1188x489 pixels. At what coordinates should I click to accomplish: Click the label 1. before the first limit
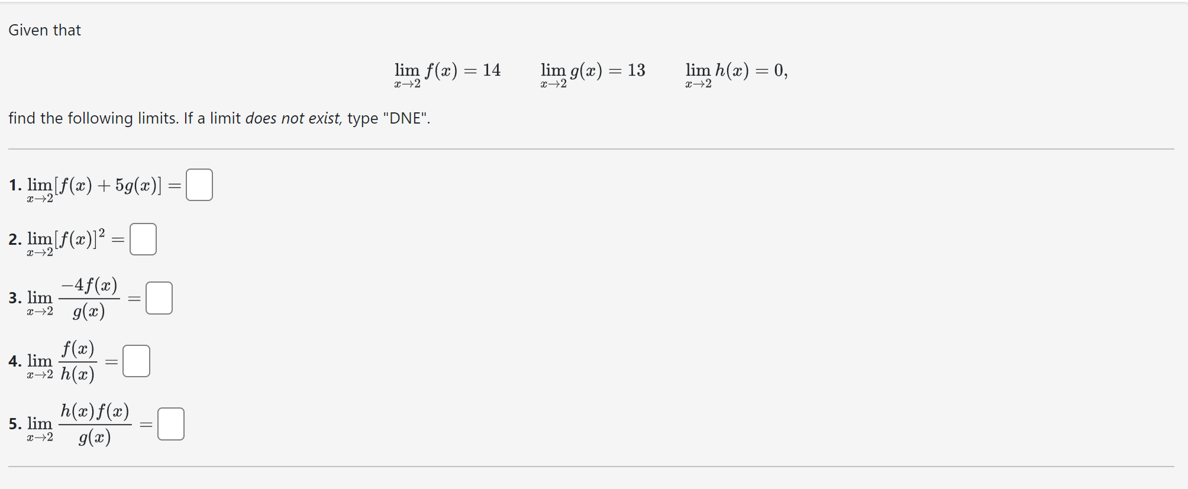(15, 184)
